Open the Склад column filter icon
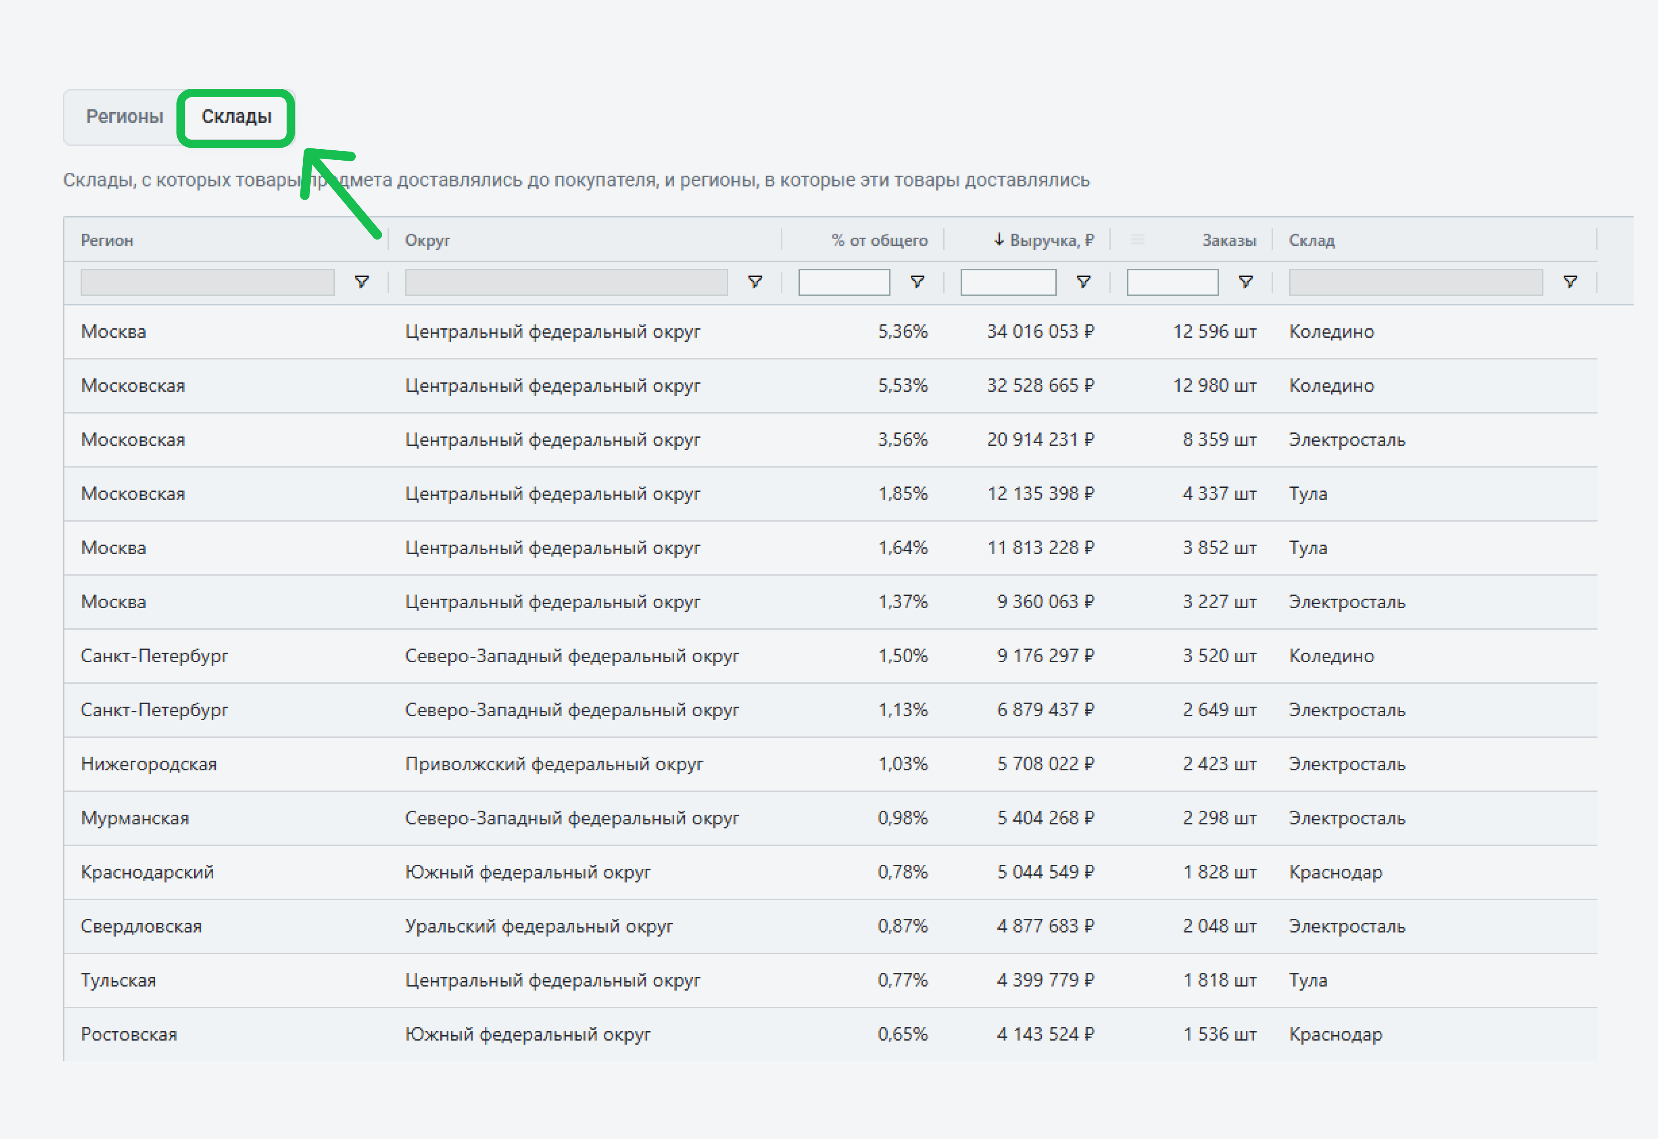The width and height of the screenshot is (1658, 1139). [1570, 282]
